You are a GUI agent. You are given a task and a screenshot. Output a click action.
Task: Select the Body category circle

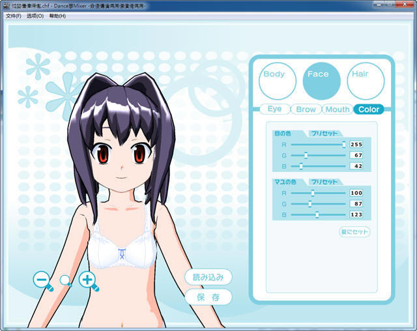coord(278,81)
